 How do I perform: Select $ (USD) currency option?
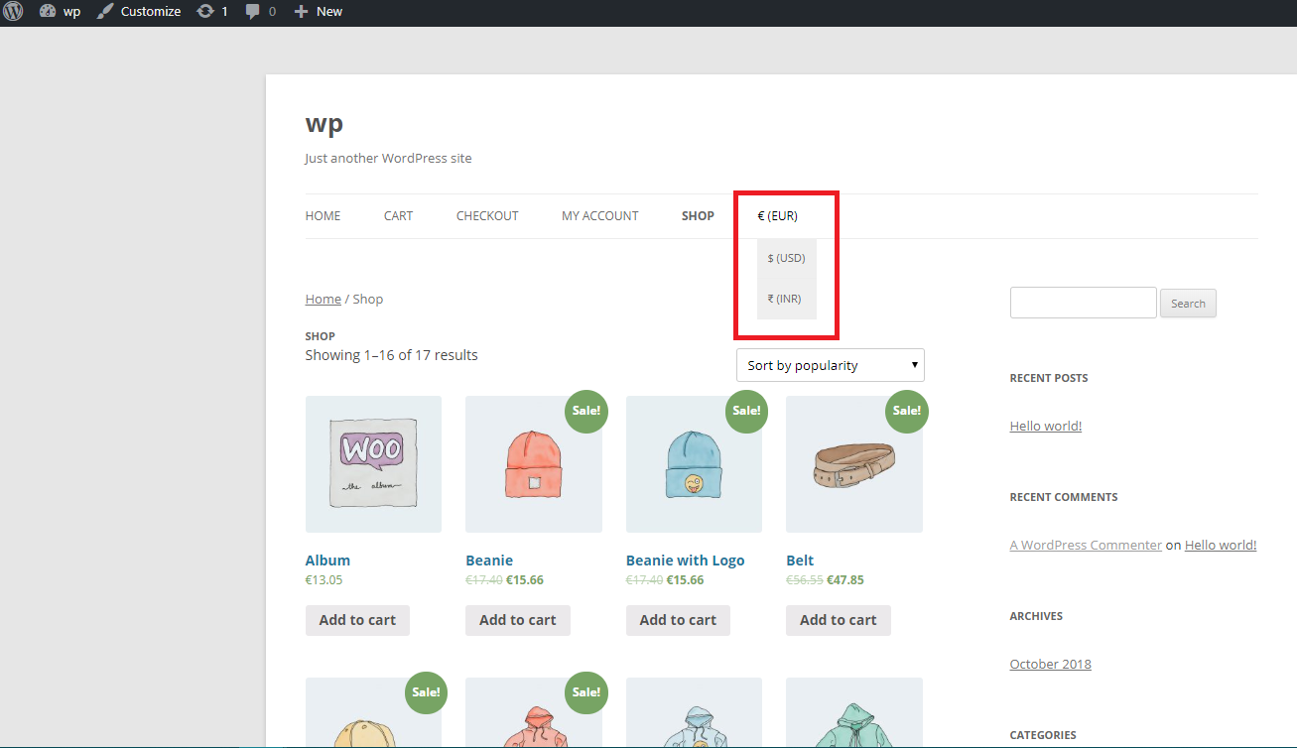coord(786,258)
